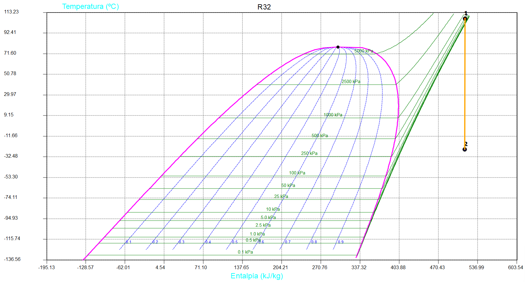This screenshot has width=525, height=282.
Task: Click the 500 kPa isobar label
Action: tap(320, 136)
